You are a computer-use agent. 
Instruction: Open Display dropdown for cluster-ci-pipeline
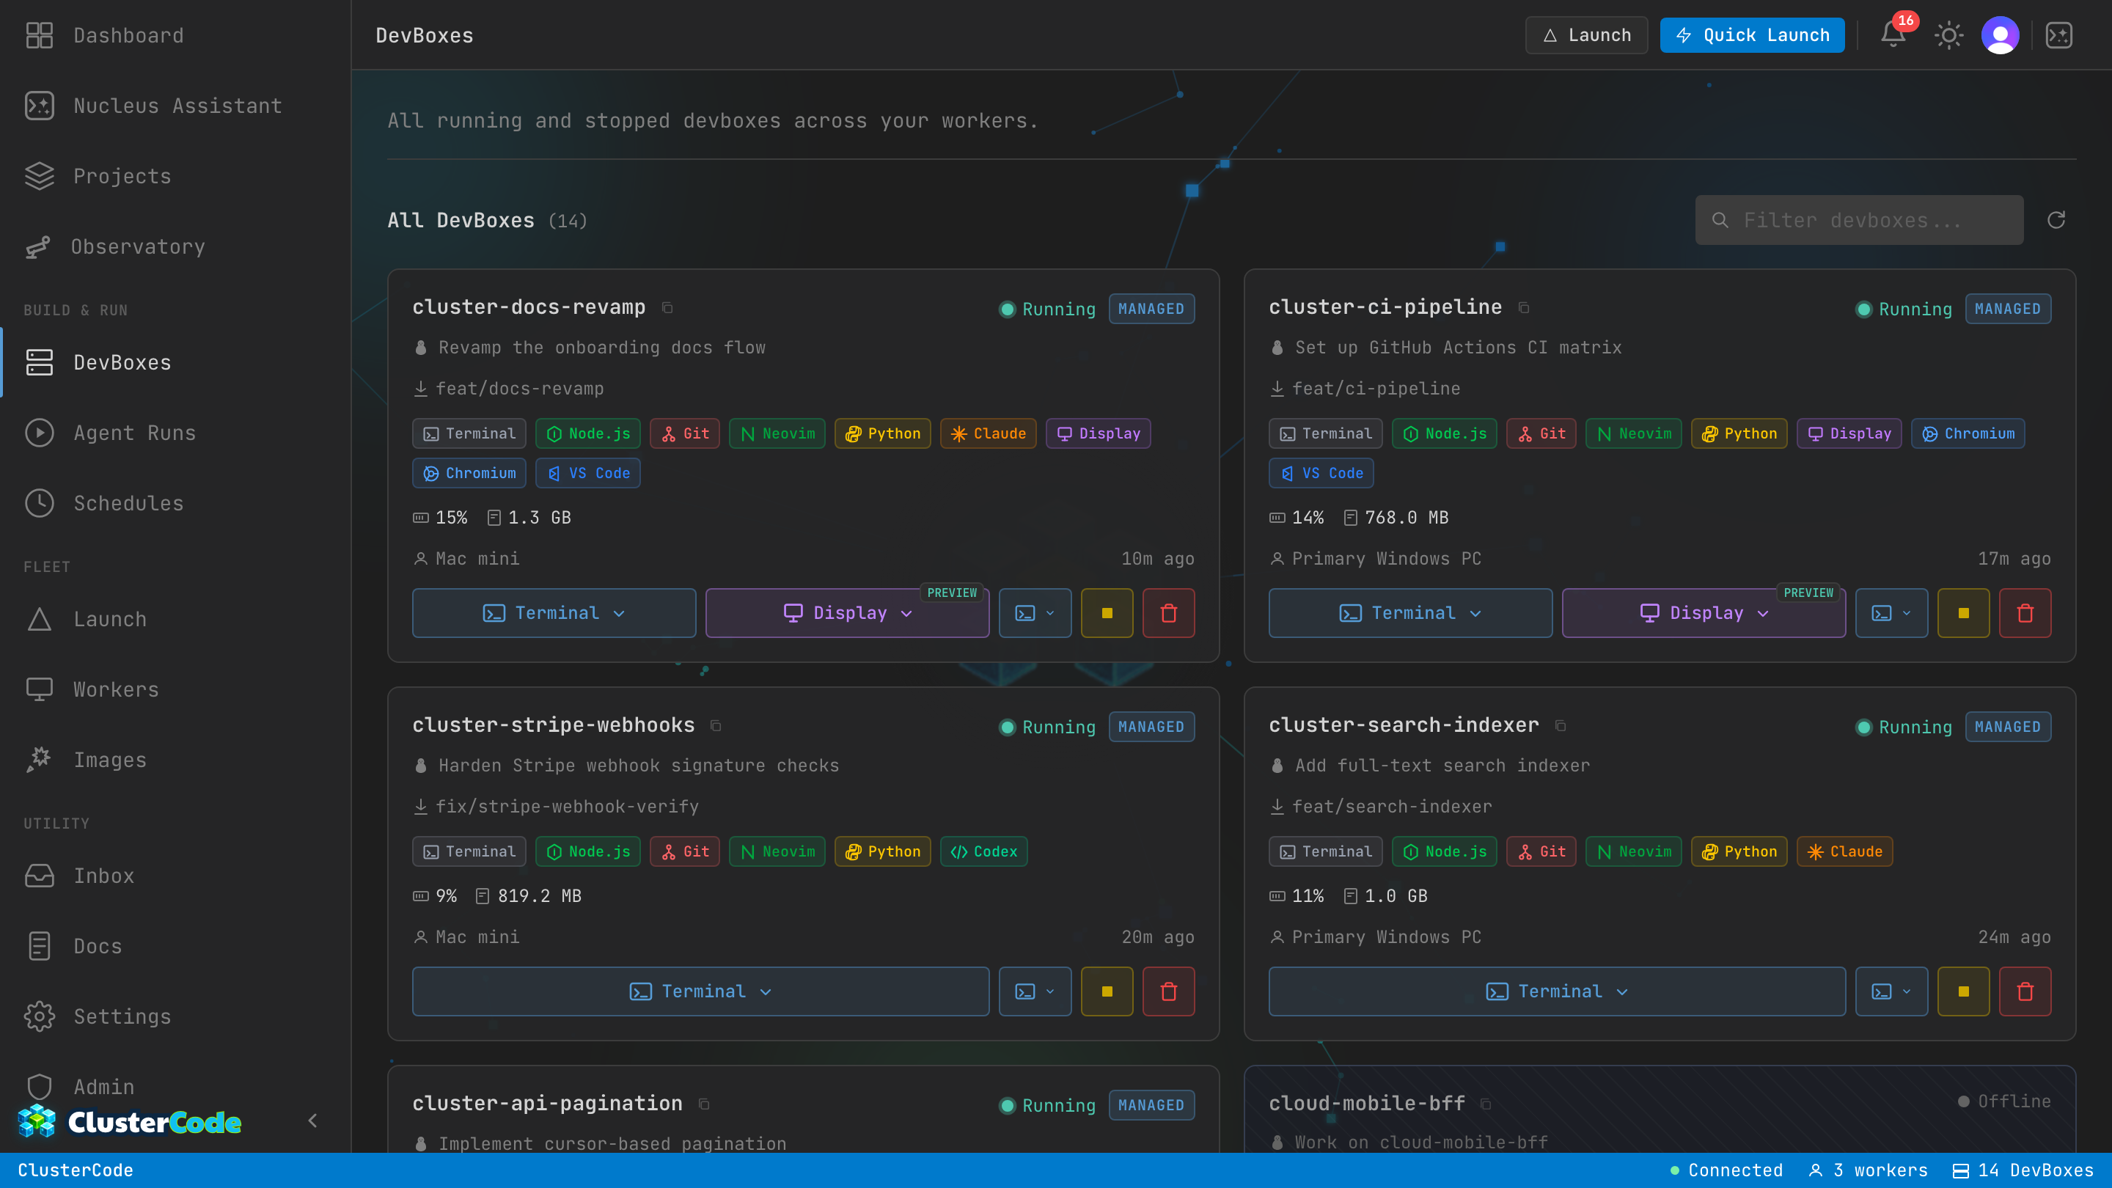1704,612
